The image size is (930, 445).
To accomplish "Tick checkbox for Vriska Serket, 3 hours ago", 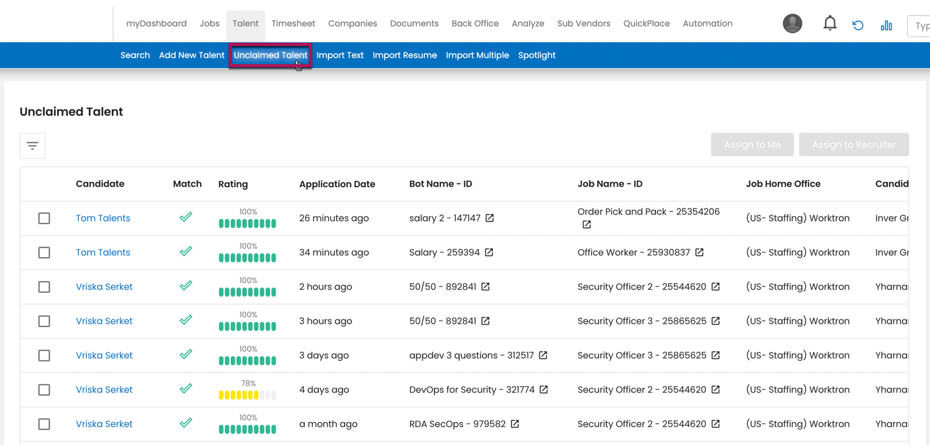I will pos(44,321).
